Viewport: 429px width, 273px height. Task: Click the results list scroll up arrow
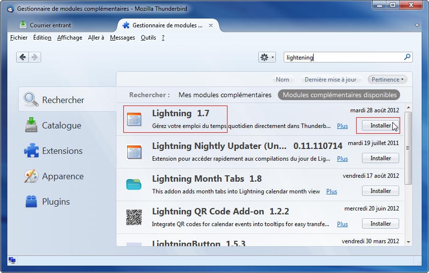(x=408, y=107)
